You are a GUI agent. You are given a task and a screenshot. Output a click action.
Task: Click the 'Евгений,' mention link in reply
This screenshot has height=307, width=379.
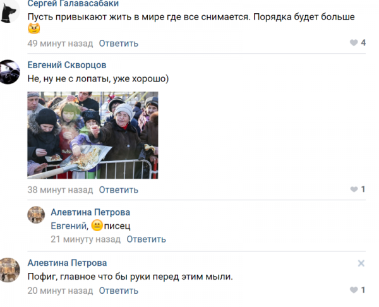click(69, 226)
